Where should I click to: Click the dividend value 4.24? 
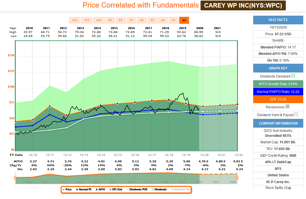coord(239,169)
